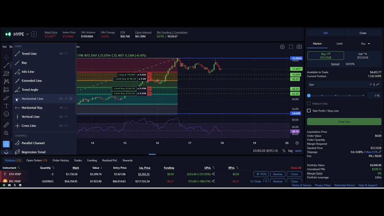Toggle percent scale on chart
Viewport: 384px width, 216px height.
pyautogui.click(x=284, y=151)
